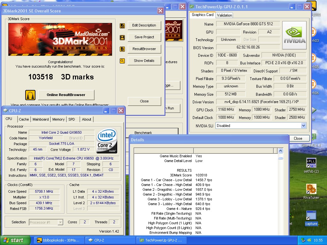Open the Selection Processor #1 dropdown
The image size is (327, 245).
click(x=60, y=222)
